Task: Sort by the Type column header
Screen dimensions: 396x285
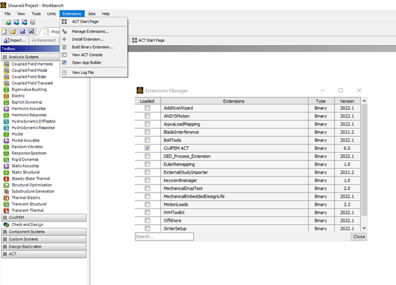Action: (x=321, y=101)
